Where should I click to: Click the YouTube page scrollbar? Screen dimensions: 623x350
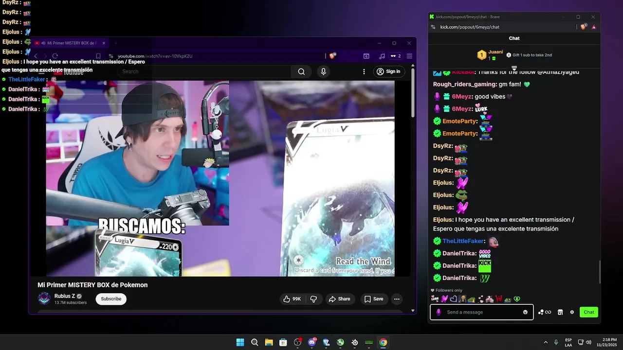pos(413,92)
